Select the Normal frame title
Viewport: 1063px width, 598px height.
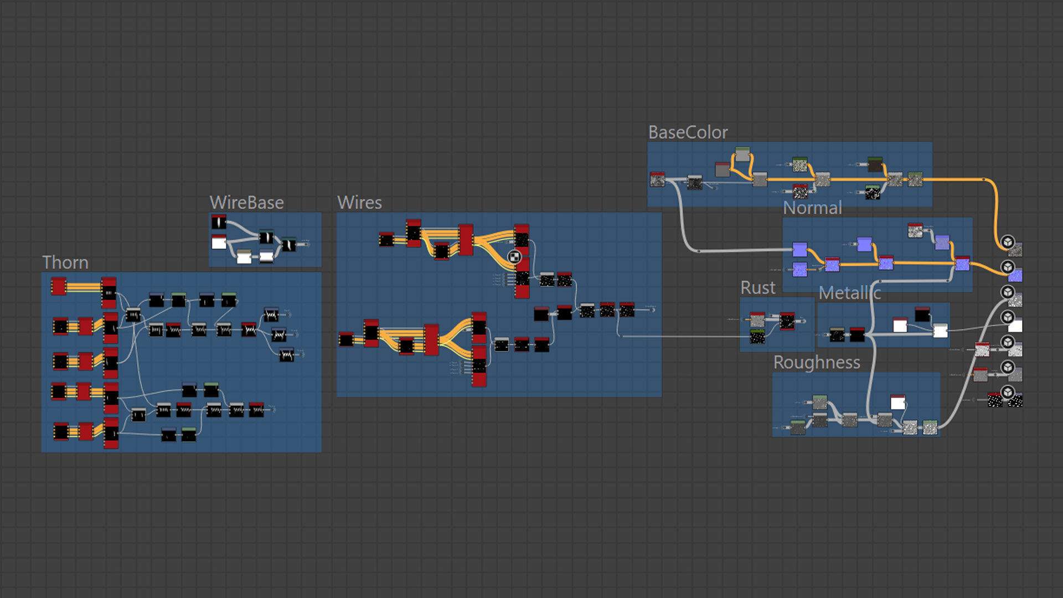coord(812,208)
